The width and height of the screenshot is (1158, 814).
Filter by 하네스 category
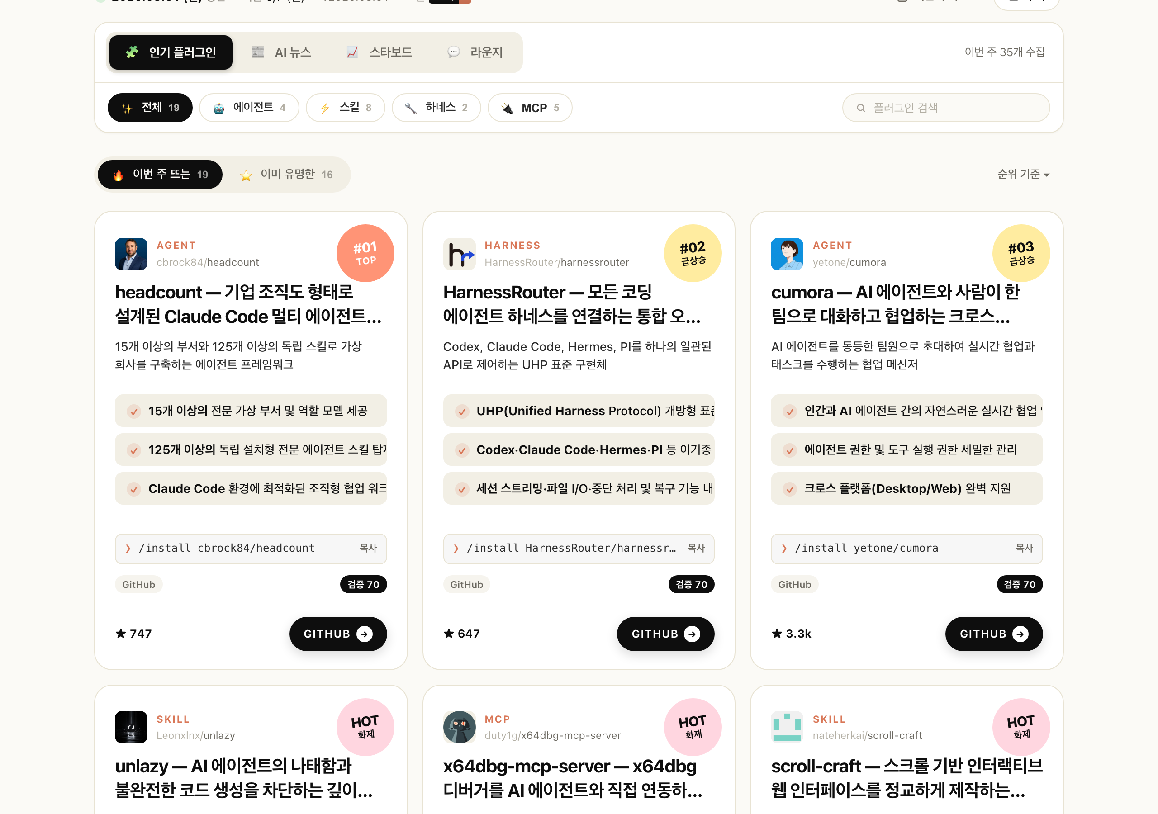[436, 108]
